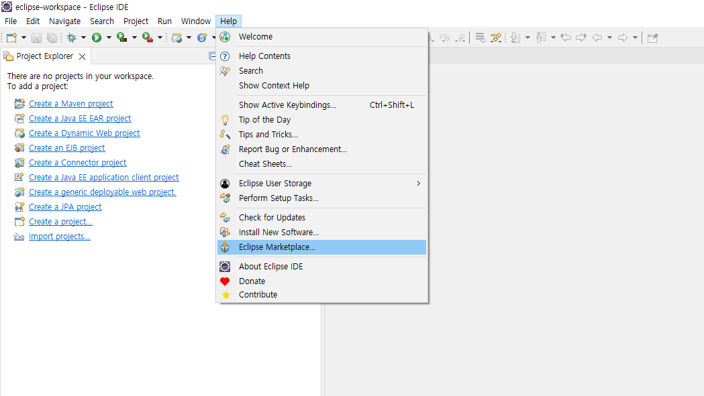Click the Save toolbar icon

tap(37, 38)
